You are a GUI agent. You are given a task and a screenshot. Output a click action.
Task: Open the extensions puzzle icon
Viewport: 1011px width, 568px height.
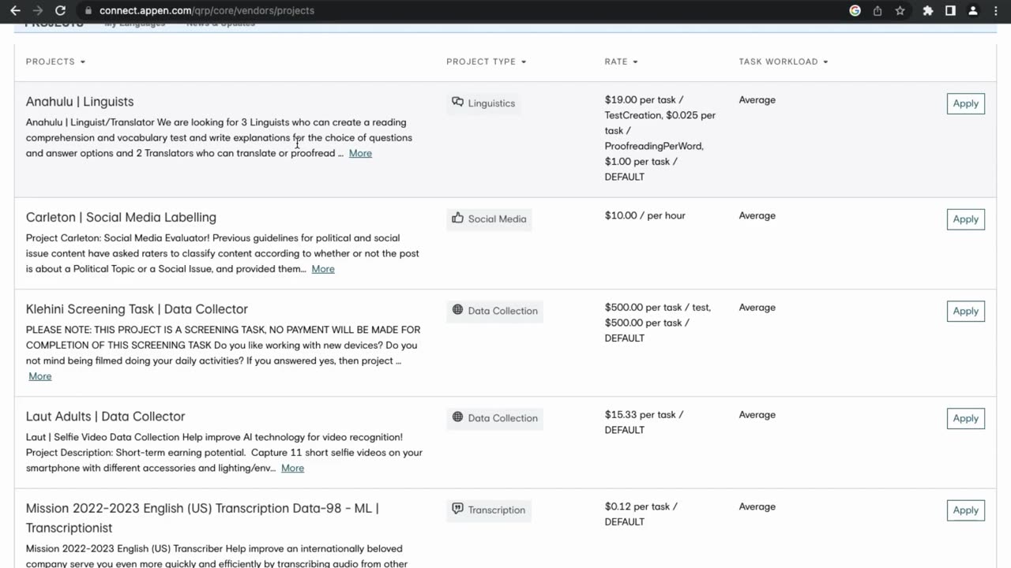(x=928, y=11)
